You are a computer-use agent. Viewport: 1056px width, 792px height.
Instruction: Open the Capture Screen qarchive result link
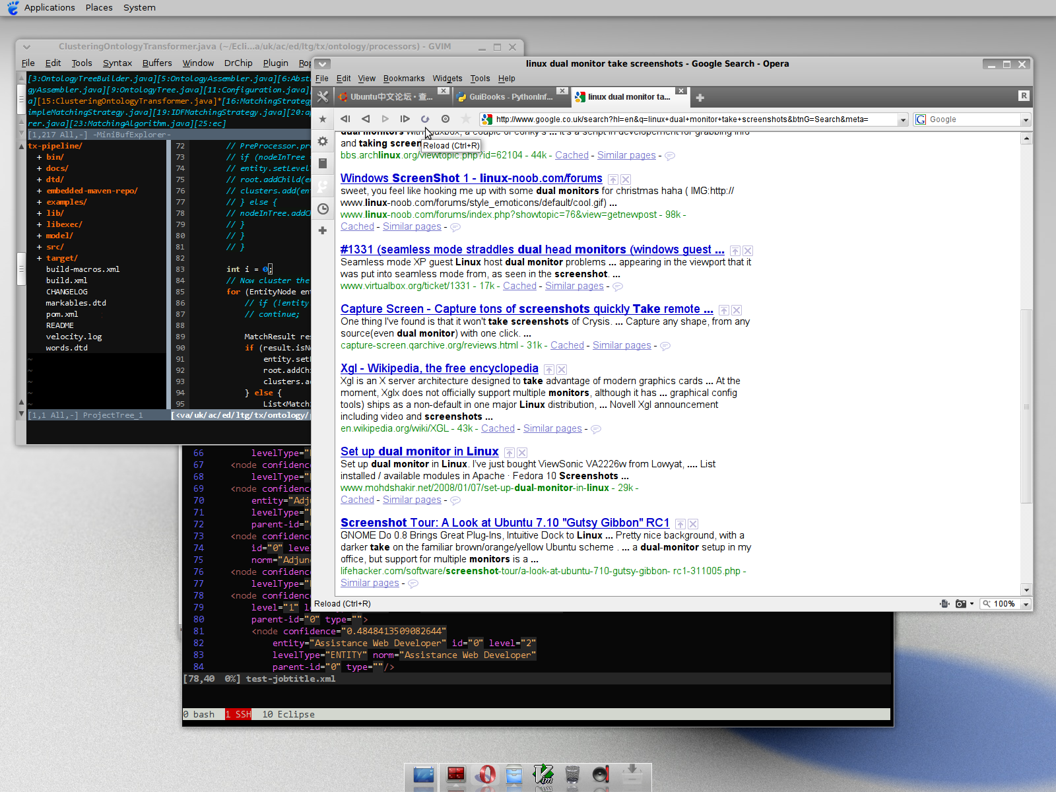click(527, 309)
